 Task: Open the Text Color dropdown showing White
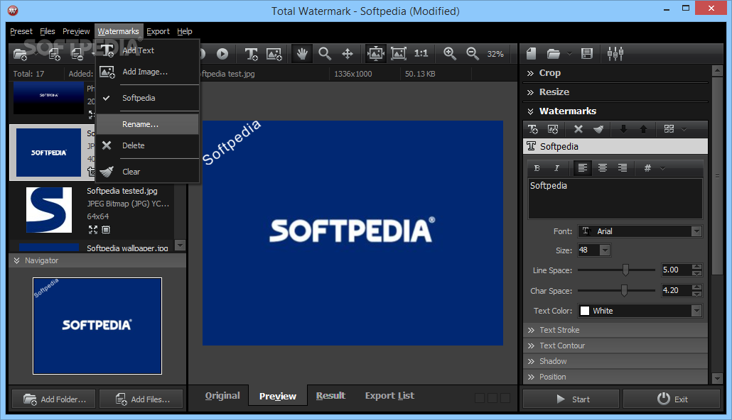tap(640, 311)
